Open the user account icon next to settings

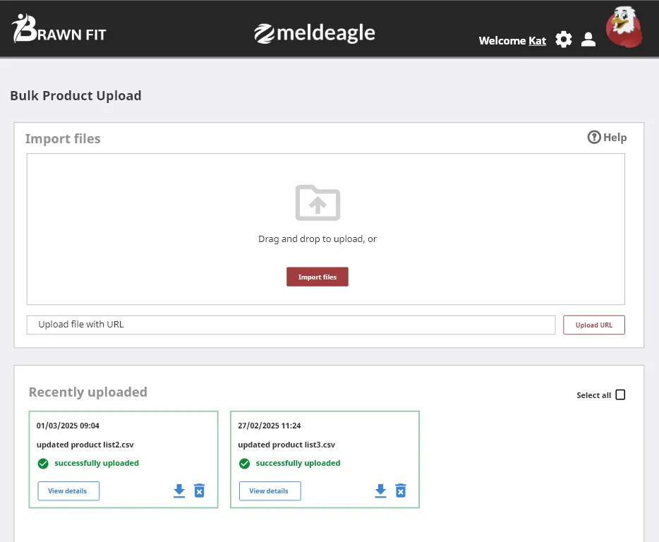[588, 40]
